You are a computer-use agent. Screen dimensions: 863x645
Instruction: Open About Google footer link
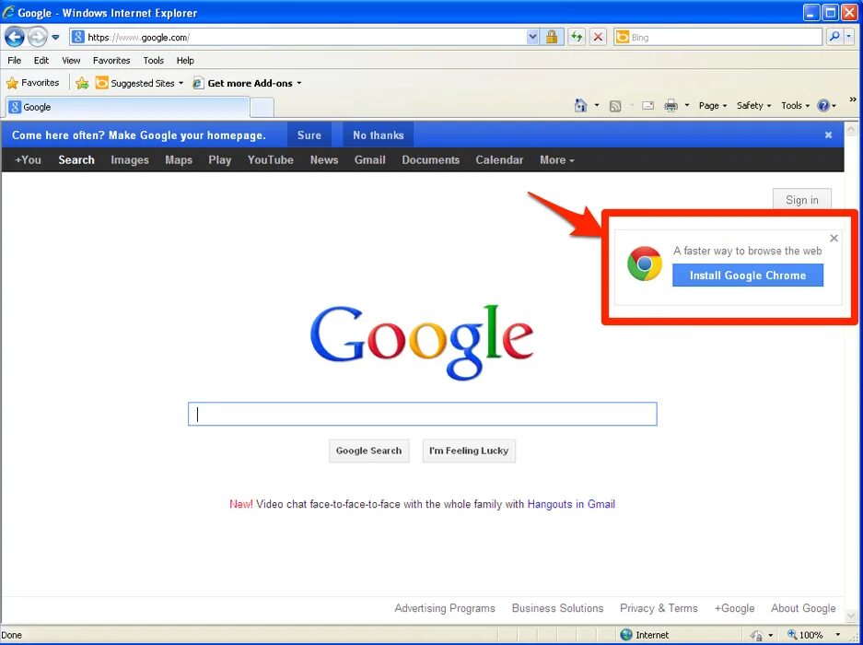tap(803, 608)
